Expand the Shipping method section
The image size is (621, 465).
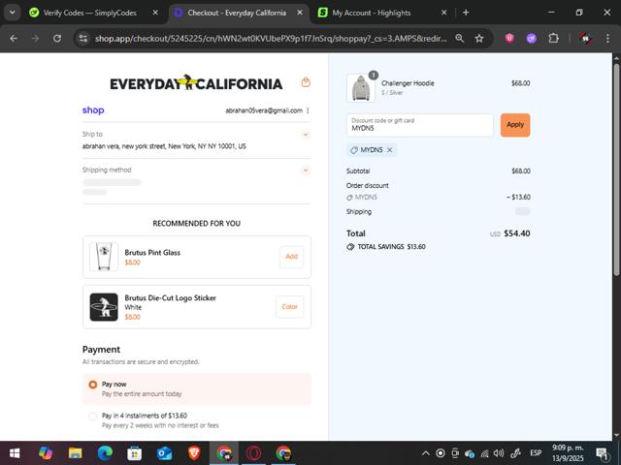click(306, 170)
